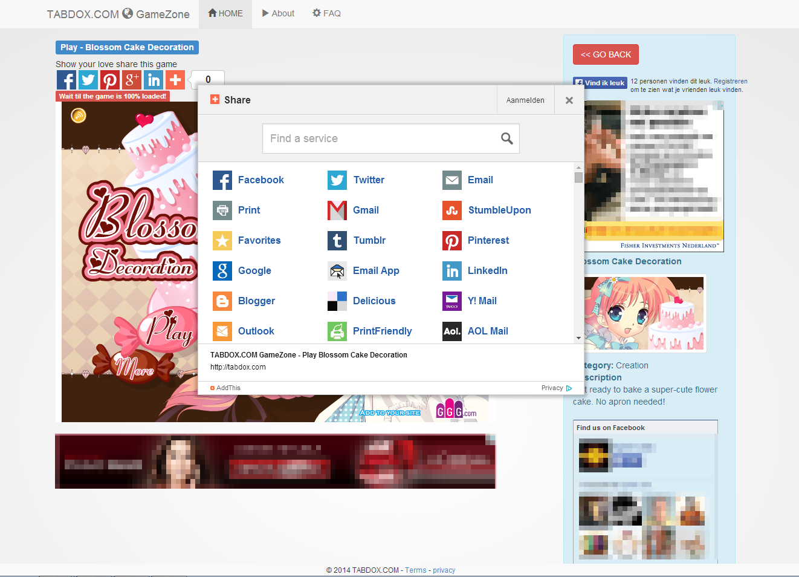
Task: Focus the Find a service field
Action: click(391, 139)
